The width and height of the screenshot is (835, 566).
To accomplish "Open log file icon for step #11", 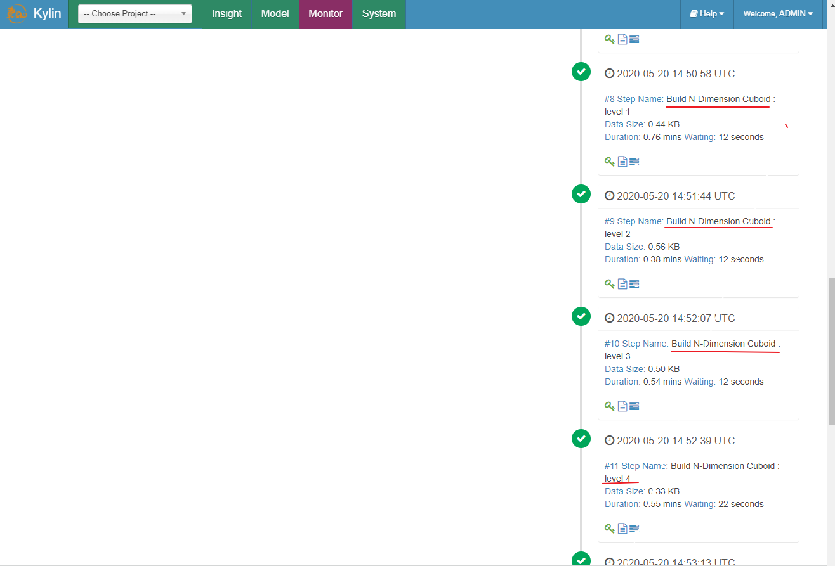I will click(622, 529).
